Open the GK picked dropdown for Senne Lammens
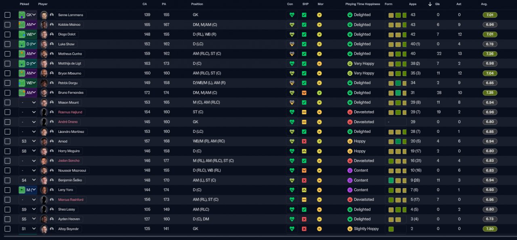The width and height of the screenshot is (517, 240). pos(27,15)
